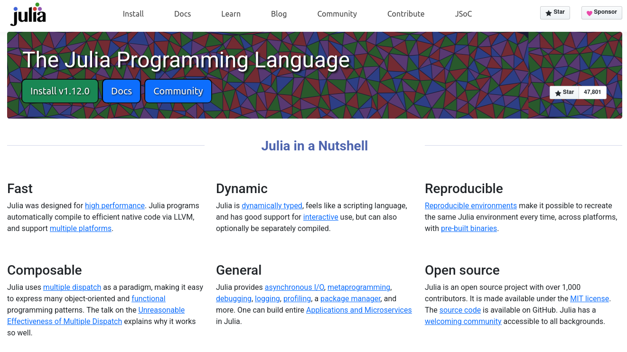Image resolution: width=627 pixels, height=352 pixels.
Task: Open the Learn navigation item
Action: coord(231,14)
